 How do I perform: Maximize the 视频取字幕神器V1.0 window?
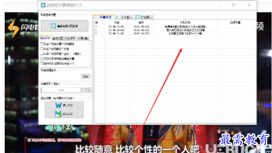click(234, 5)
